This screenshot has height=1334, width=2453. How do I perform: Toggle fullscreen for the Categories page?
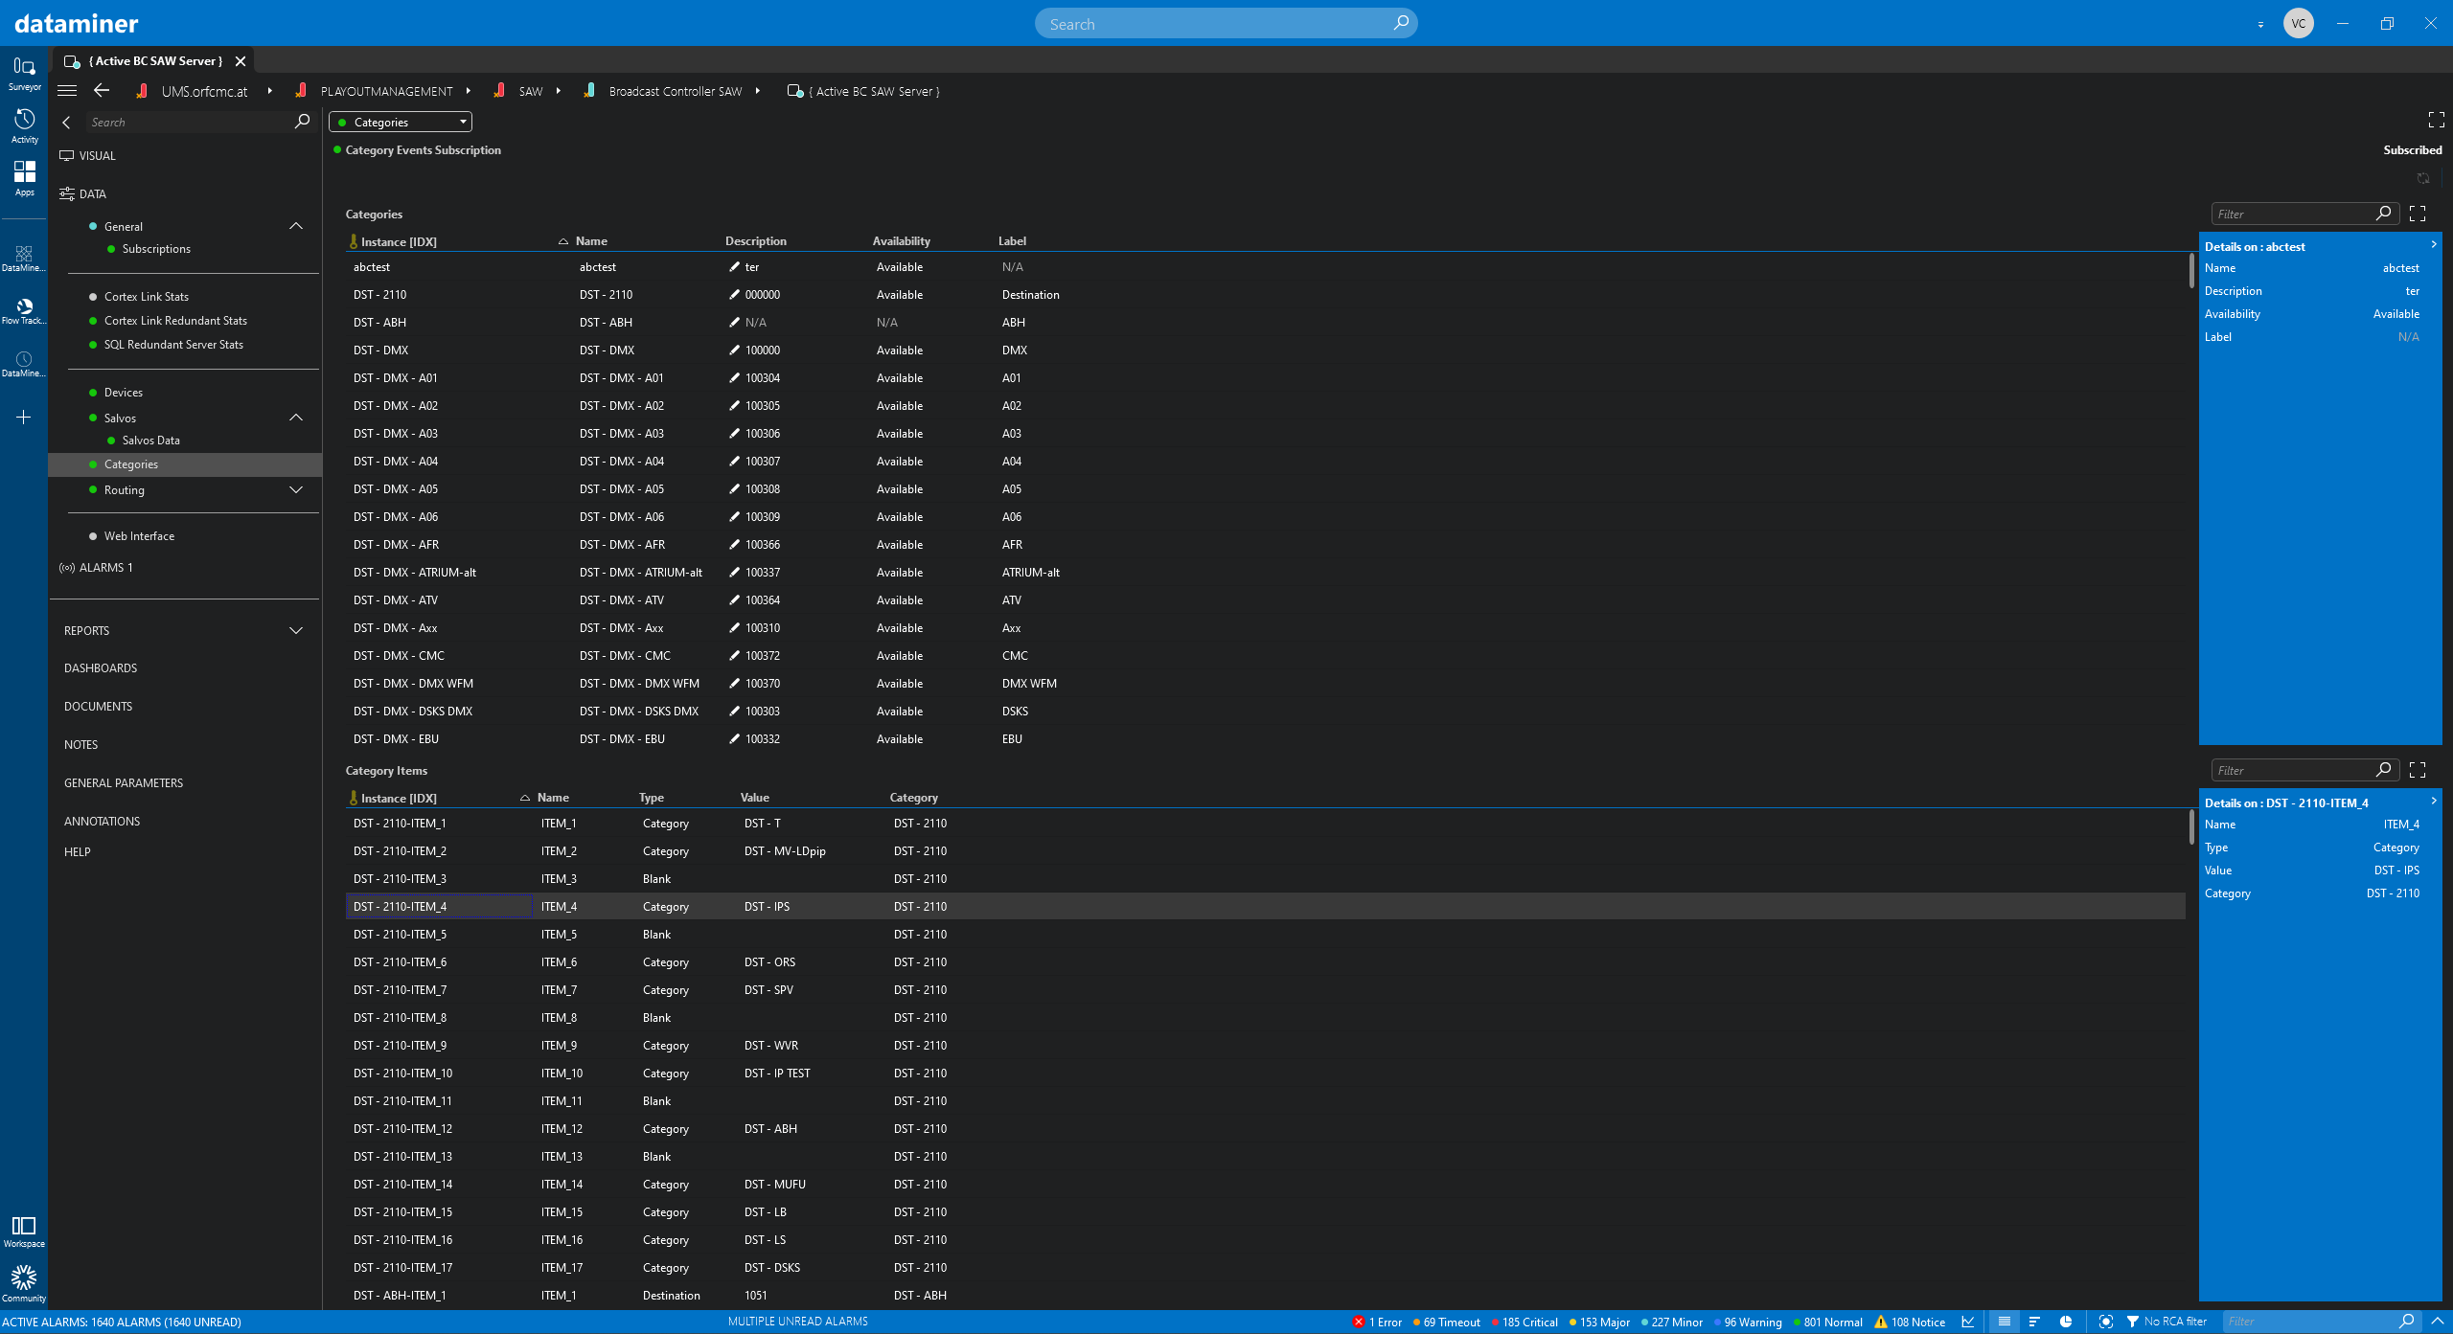pyautogui.click(x=2436, y=120)
